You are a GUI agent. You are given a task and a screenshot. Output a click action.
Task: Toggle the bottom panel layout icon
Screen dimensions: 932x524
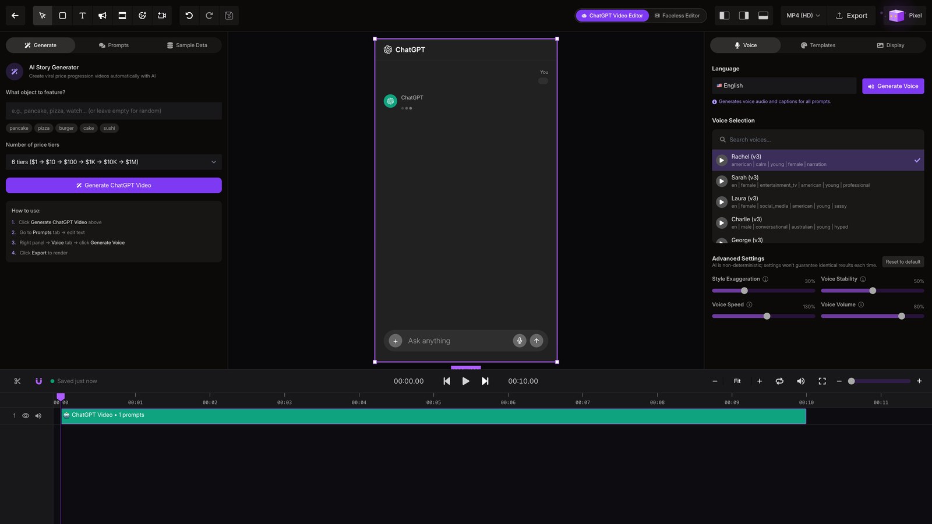pos(763,16)
